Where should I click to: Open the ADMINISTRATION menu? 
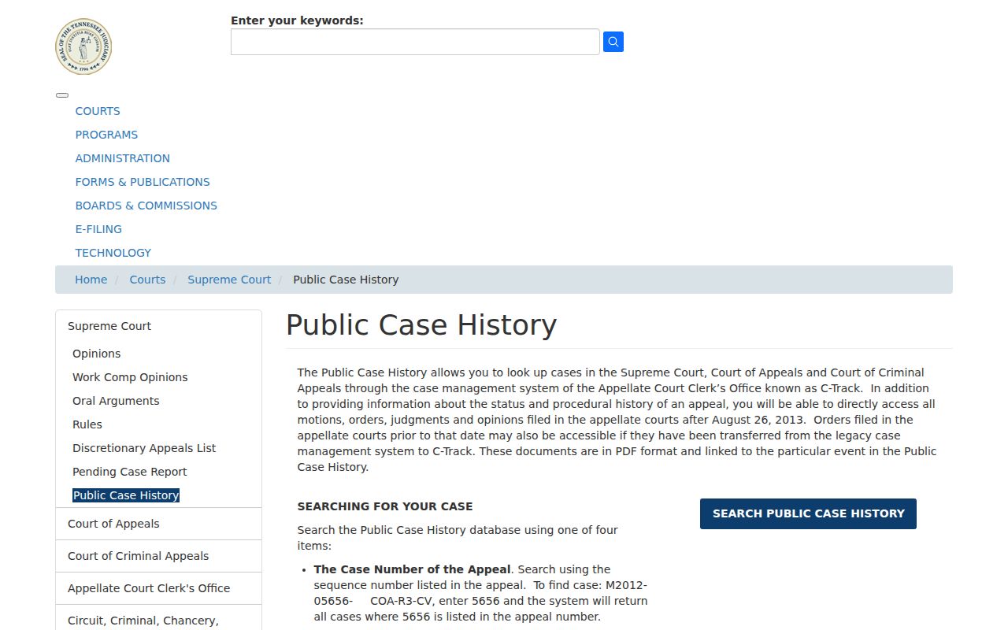123,158
